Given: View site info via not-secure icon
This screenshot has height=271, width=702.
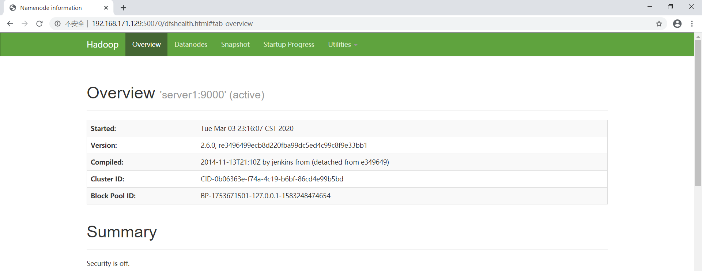Looking at the screenshot, I should (x=57, y=24).
